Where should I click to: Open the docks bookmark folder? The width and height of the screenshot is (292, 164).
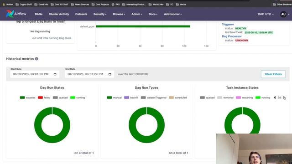[181, 4]
